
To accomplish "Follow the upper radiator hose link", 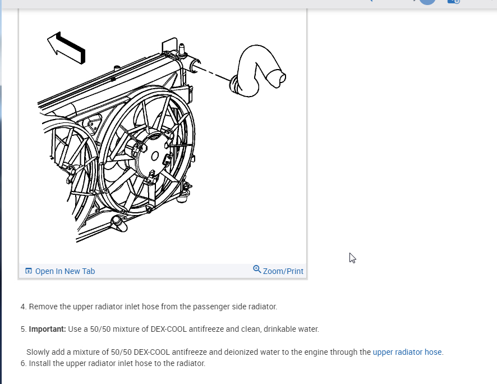I will point(407,352).
